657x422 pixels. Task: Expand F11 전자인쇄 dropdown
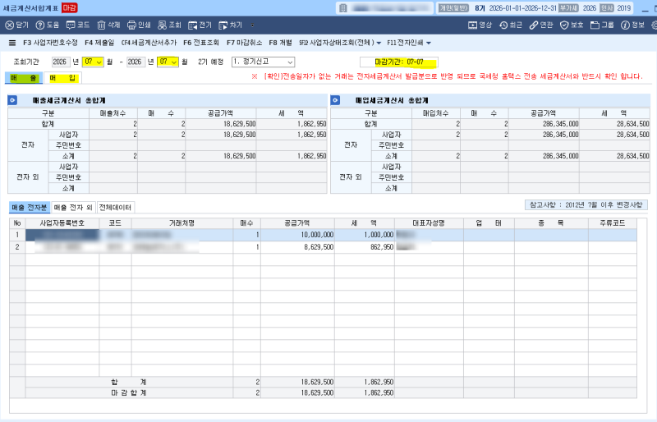pyautogui.click(x=428, y=43)
